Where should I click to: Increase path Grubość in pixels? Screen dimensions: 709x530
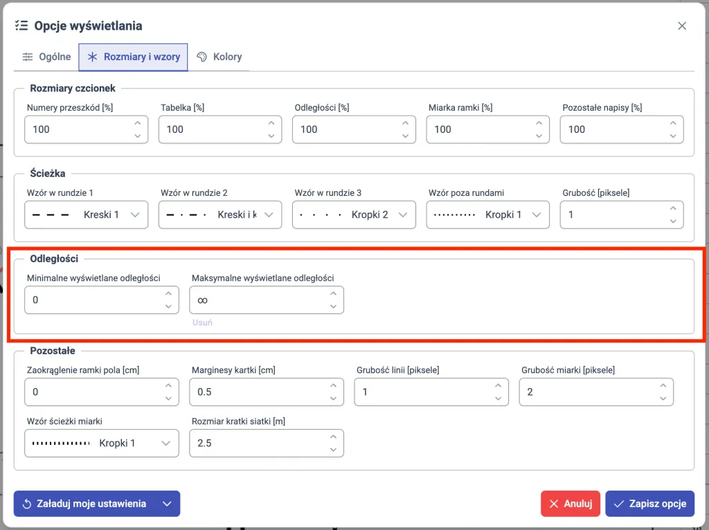(673, 208)
